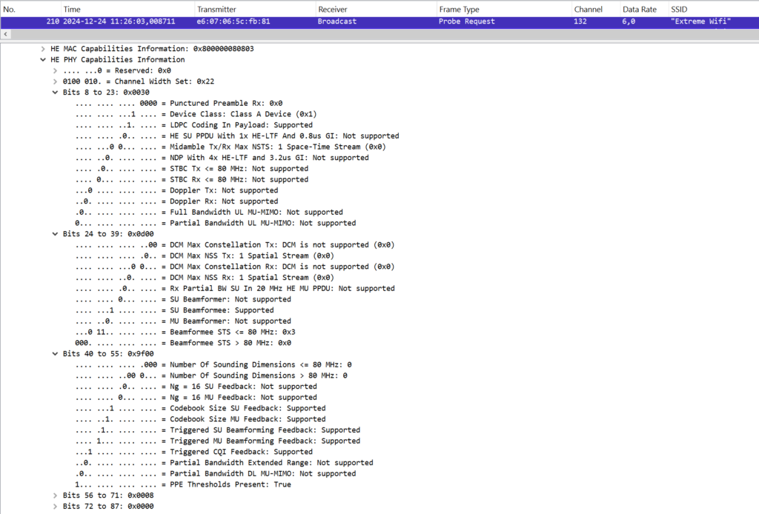Select Number Of Sounding Dimensions <= 80 MHz
Screen dimensions: 759x514
click(213, 364)
